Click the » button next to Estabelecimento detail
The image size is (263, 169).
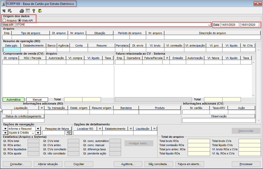(131, 129)
